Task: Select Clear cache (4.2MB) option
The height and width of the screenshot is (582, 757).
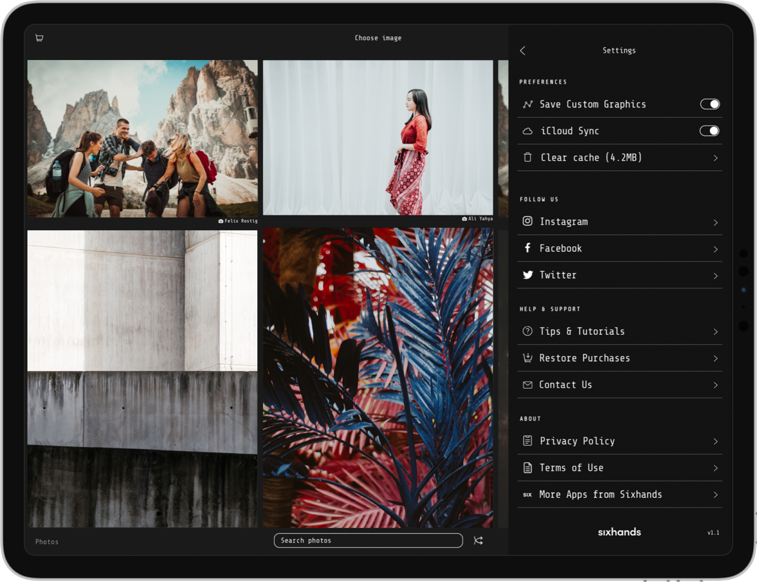Action: (620, 158)
